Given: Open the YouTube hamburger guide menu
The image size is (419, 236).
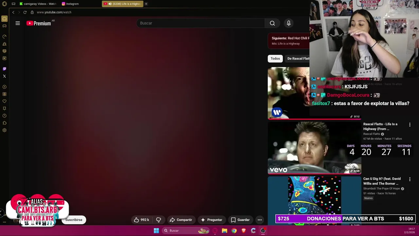Looking at the screenshot, I should [x=18, y=23].
